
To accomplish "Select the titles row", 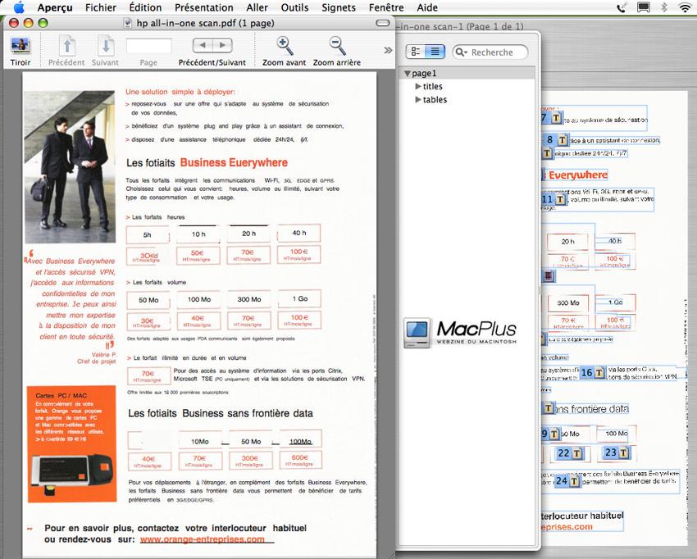I will coord(466,86).
